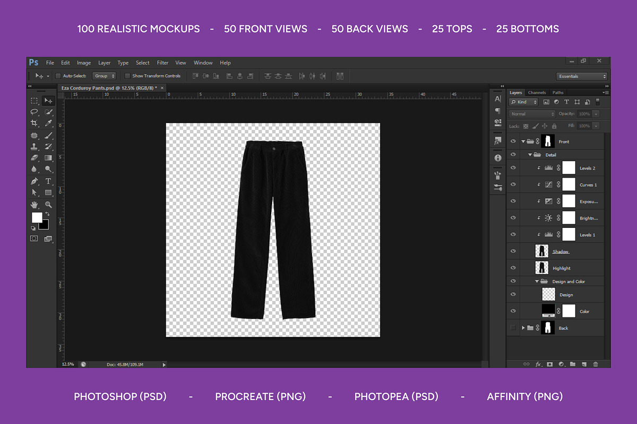Screen dimensions: 637x424
Task: Collapse the Detail group
Action: tap(530, 155)
